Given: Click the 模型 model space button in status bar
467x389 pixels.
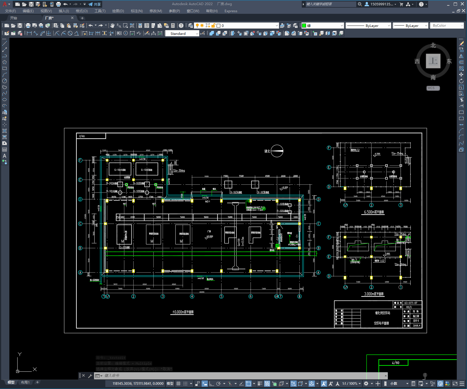Looking at the screenshot, I should point(170,384).
